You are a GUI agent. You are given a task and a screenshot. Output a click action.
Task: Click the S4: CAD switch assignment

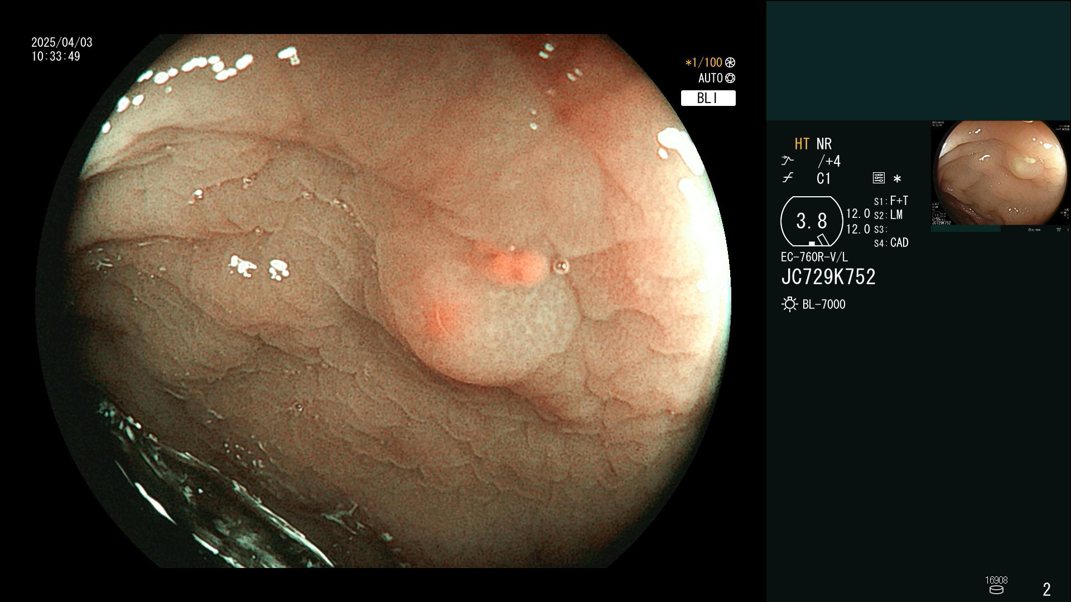coord(891,243)
